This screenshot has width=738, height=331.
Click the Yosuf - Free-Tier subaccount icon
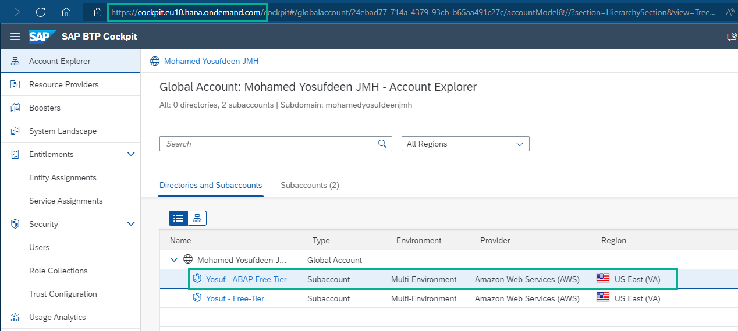(x=197, y=298)
